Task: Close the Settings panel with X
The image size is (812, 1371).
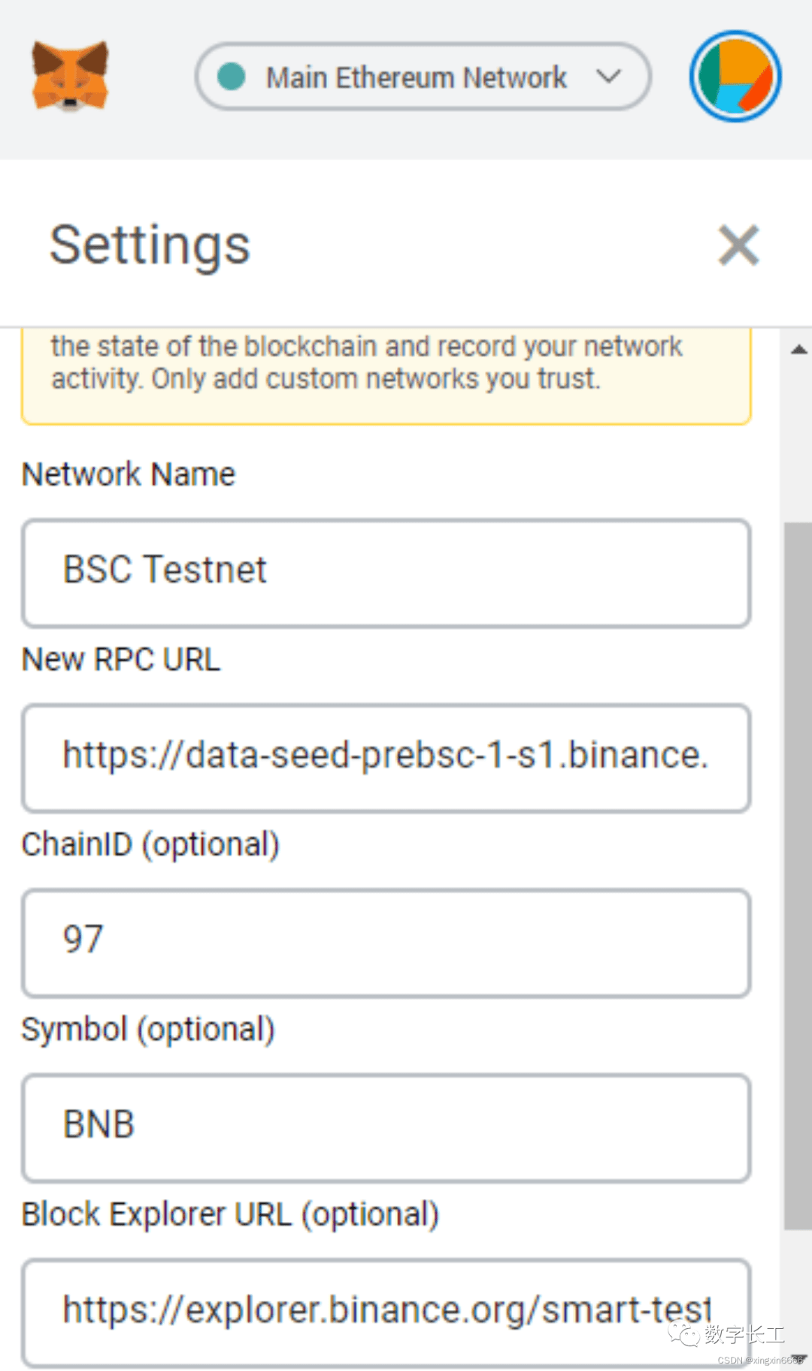Action: tap(738, 245)
